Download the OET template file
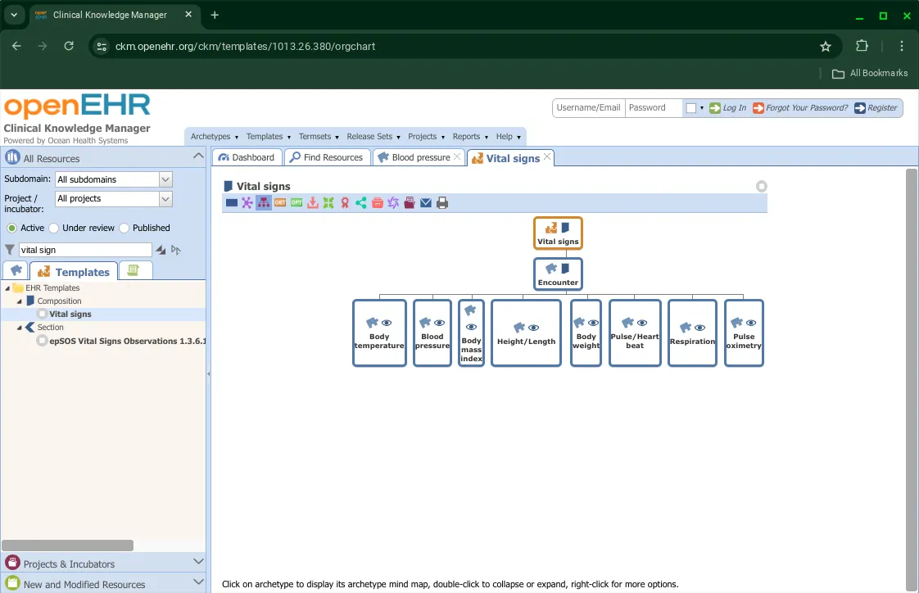Image resolution: width=919 pixels, height=593 pixels. (280, 203)
